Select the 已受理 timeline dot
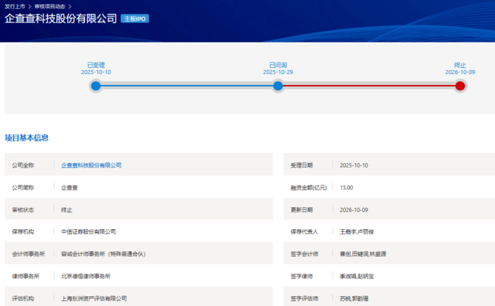Screen dimensions: 495x306 pyautogui.click(x=96, y=86)
